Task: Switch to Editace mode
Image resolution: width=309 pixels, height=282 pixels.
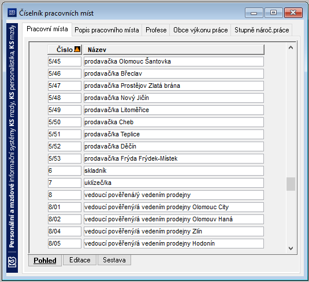Action: pos(80,260)
